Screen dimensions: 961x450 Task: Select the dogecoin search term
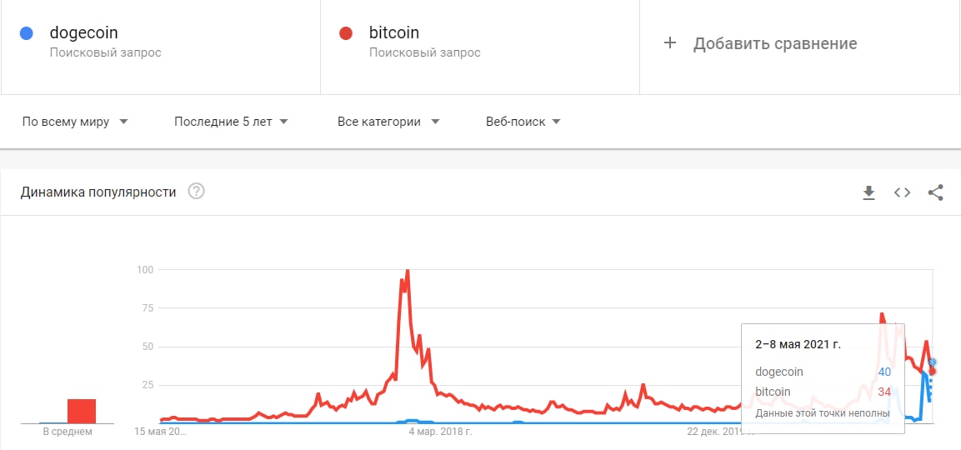[83, 33]
